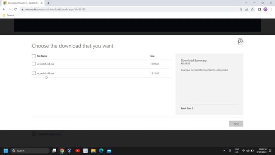Open the Wi-Fi network tray icon
Viewport: 275px width, 155px height.
click(244, 151)
